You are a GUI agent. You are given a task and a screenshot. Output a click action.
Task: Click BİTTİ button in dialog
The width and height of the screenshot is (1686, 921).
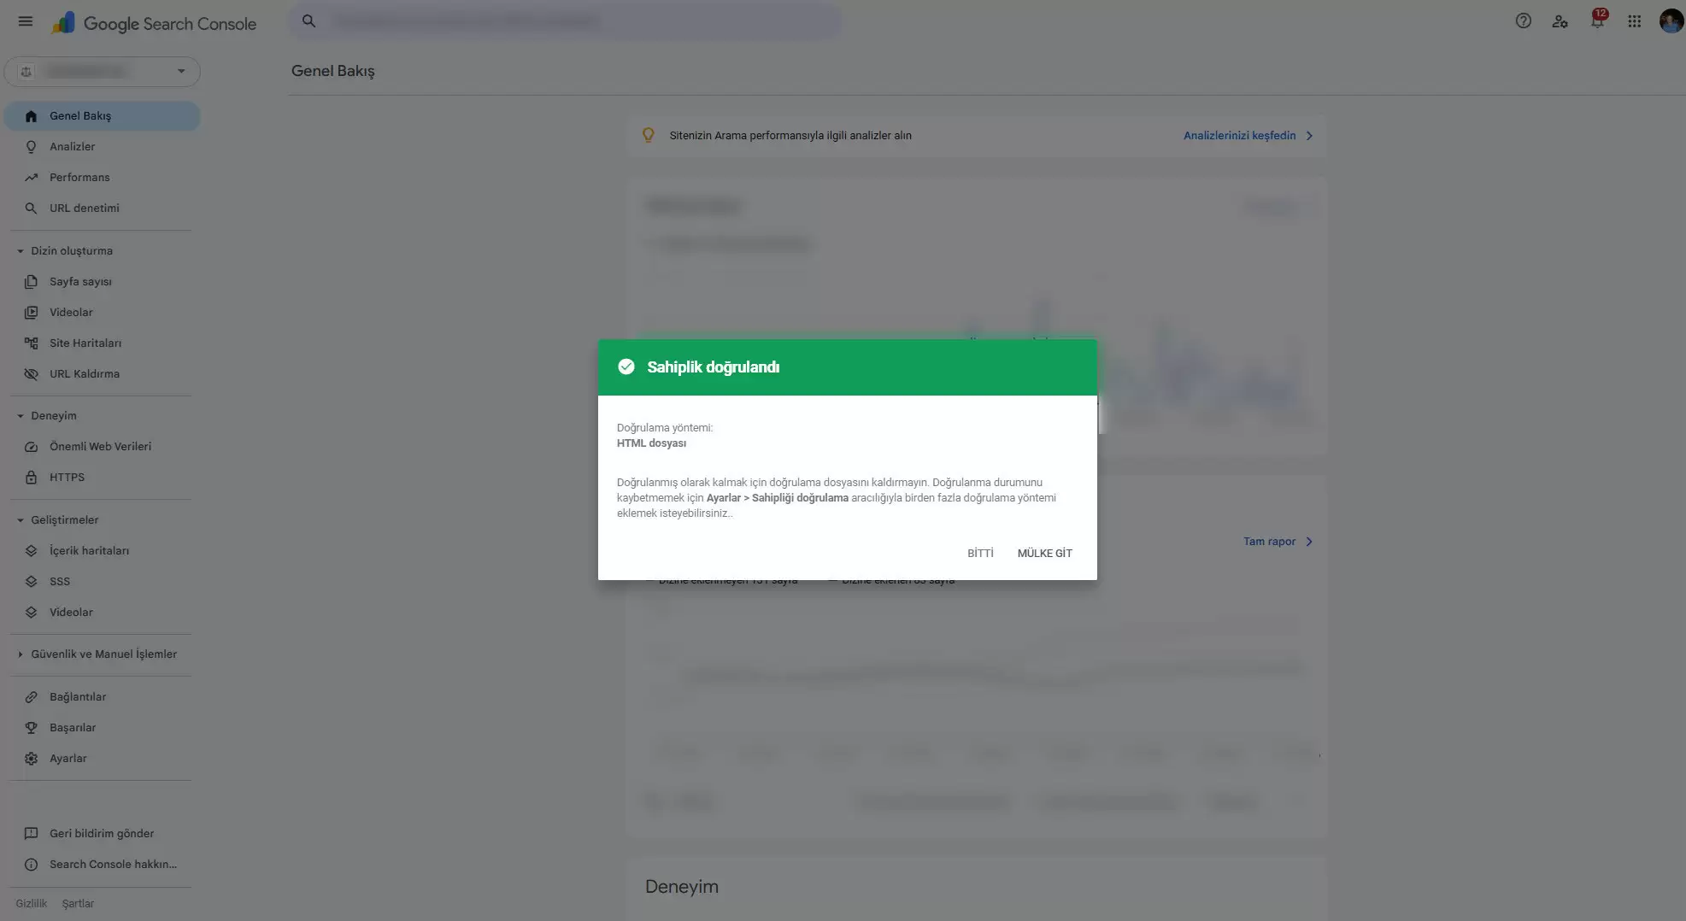coord(980,554)
